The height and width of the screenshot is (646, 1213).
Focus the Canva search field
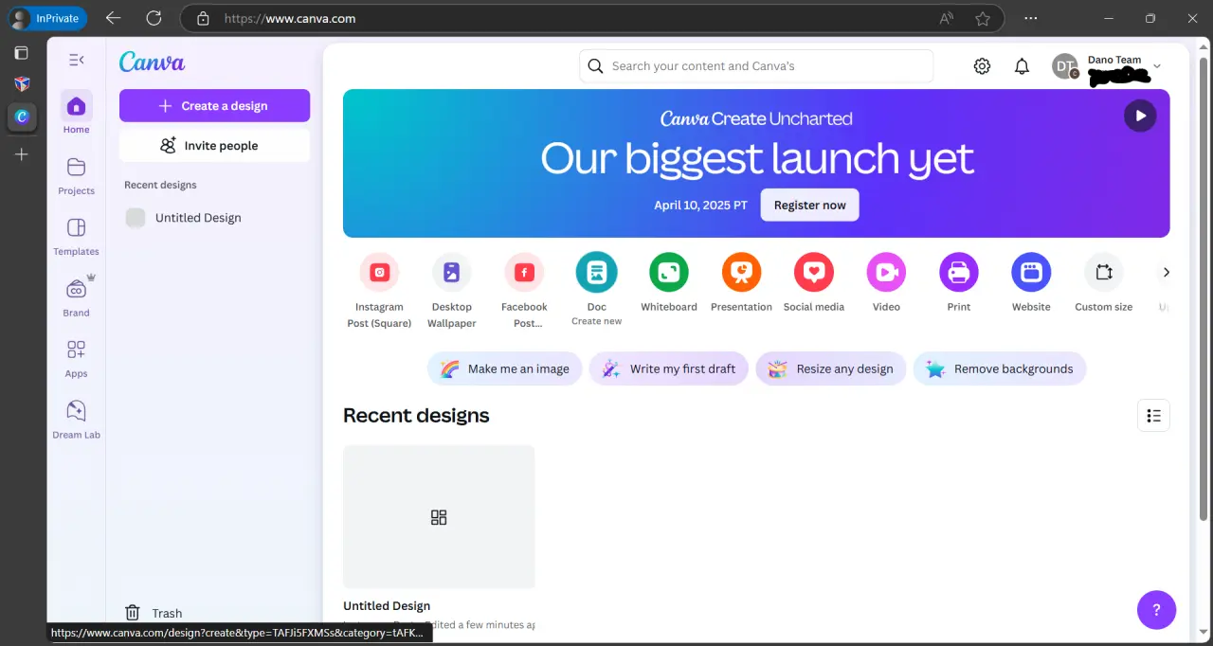[x=756, y=66]
